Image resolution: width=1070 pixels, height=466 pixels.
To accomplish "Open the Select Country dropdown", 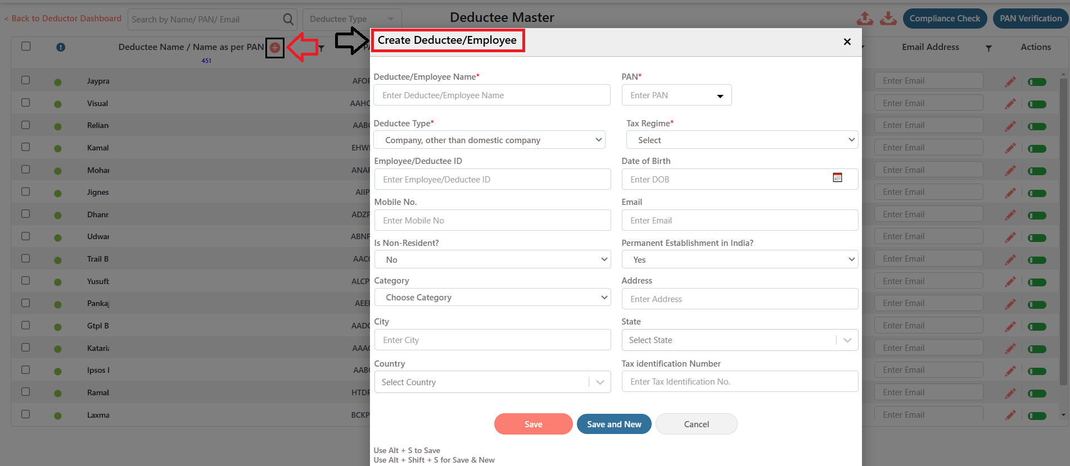I will pyautogui.click(x=493, y=382).
